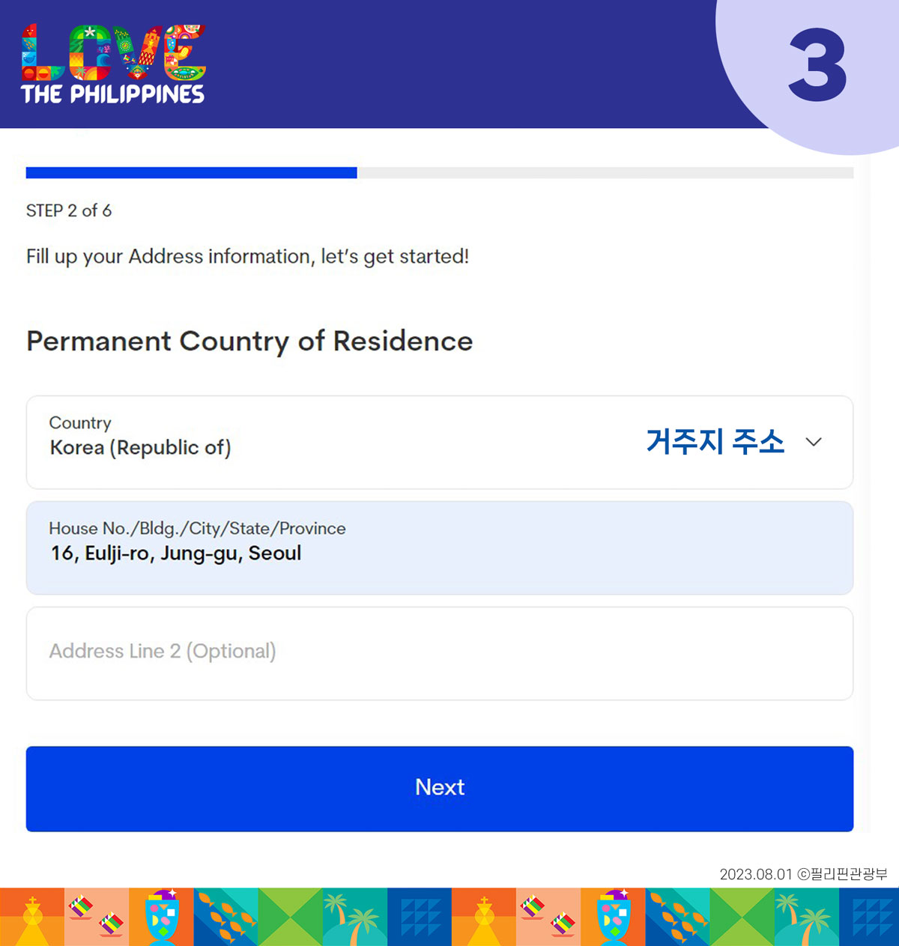
Task: Click the blue Next button
Action: pyautogui.click(x=440, y=789)
